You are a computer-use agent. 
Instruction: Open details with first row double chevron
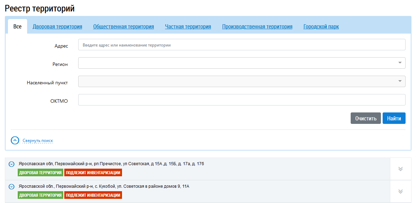coord(400,169)
